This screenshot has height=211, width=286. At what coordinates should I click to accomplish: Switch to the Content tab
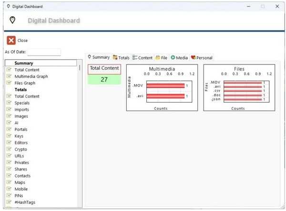[x=143, y=58]
